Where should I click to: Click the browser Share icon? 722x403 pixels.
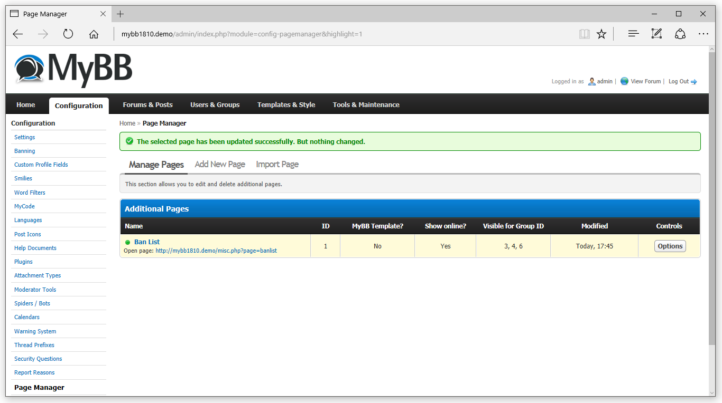680,34
